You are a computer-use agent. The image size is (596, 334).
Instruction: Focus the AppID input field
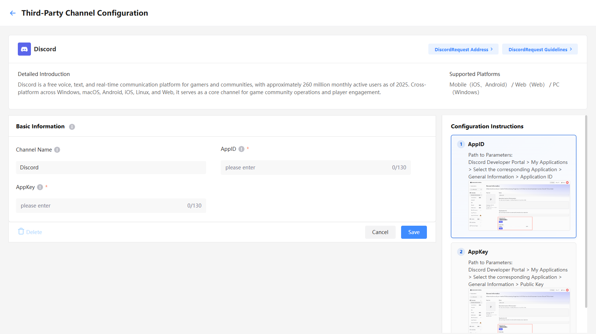pyautogui.click(x=316, y=168)
